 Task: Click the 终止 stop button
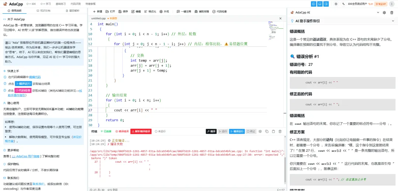251,131
